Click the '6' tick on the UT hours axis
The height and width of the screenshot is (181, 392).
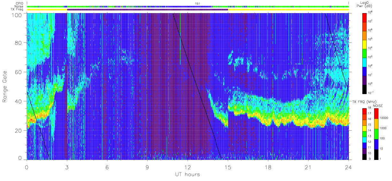coord(107,167)
